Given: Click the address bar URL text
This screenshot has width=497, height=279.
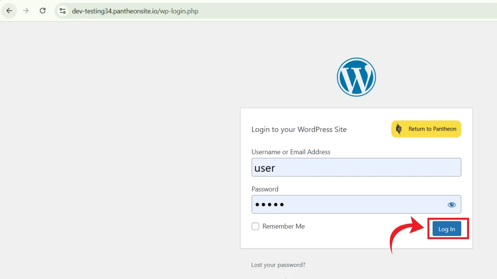Looking at the screenshot, I should click(x=135, y=11).
